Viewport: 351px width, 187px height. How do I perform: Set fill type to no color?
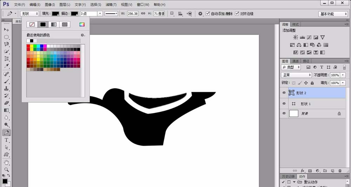pyautogui.click(x=32, y=25)
